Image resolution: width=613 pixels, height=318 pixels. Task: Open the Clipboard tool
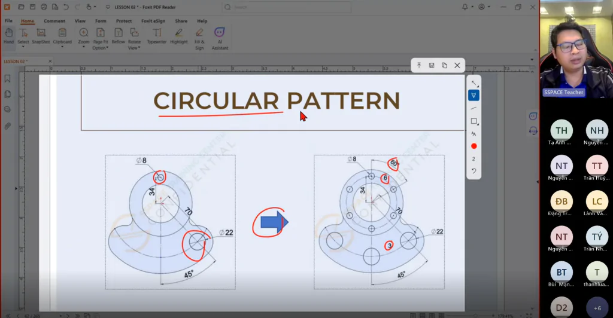coord(62,36)
